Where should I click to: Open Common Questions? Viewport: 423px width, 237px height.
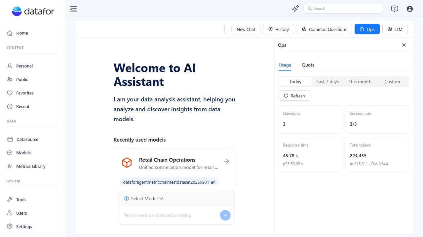(x=324, y=29)
